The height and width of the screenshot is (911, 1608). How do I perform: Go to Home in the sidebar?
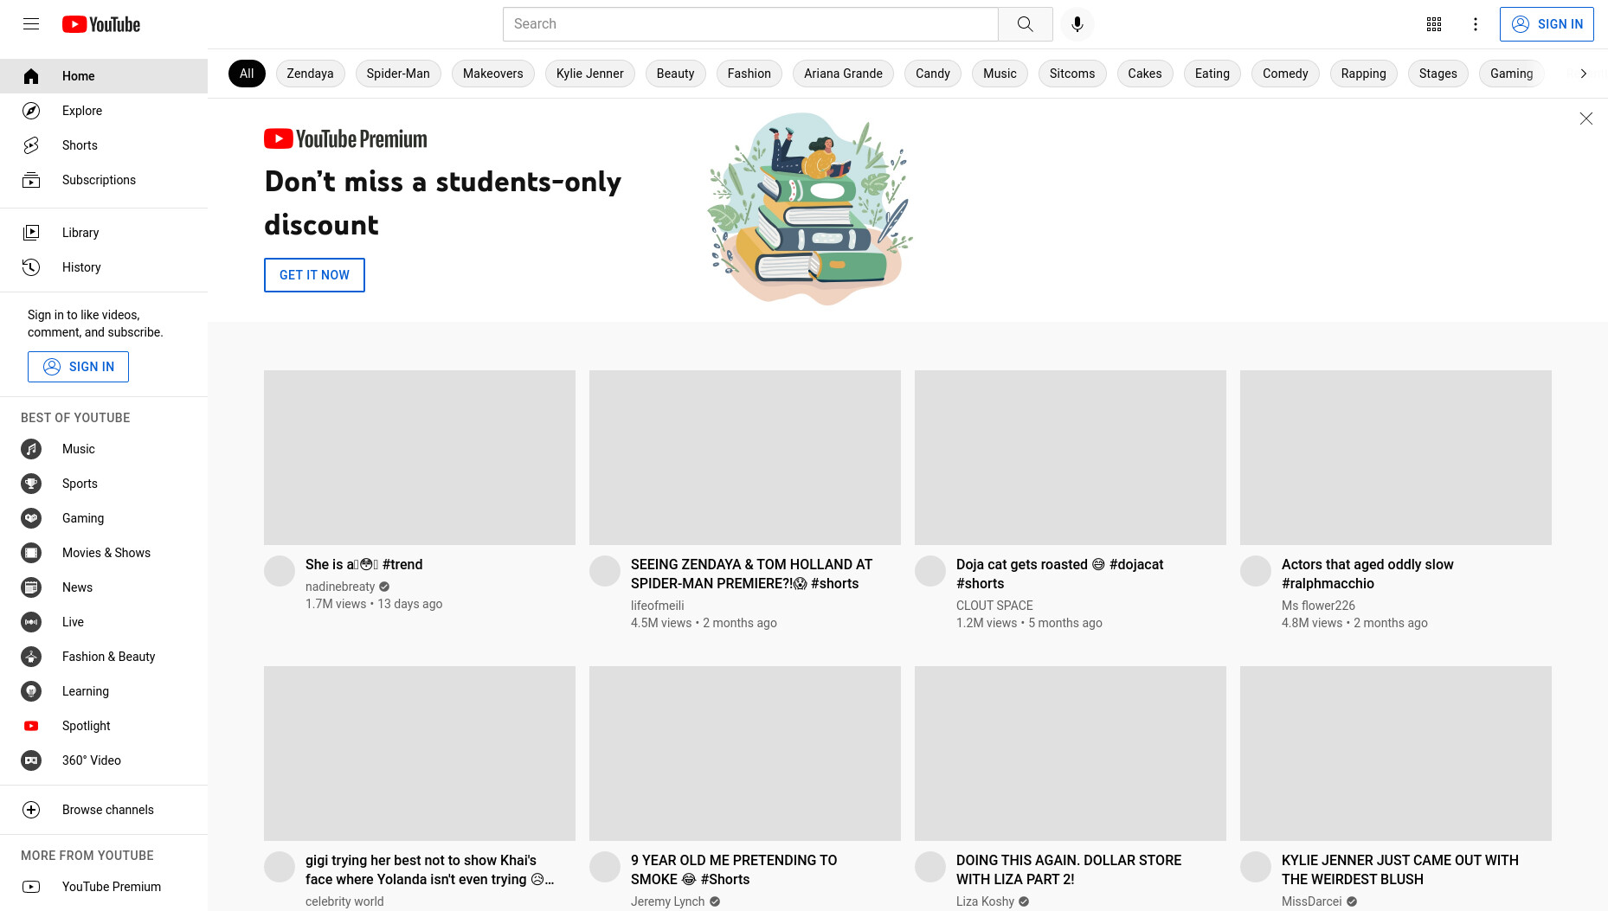pos(104,76)
